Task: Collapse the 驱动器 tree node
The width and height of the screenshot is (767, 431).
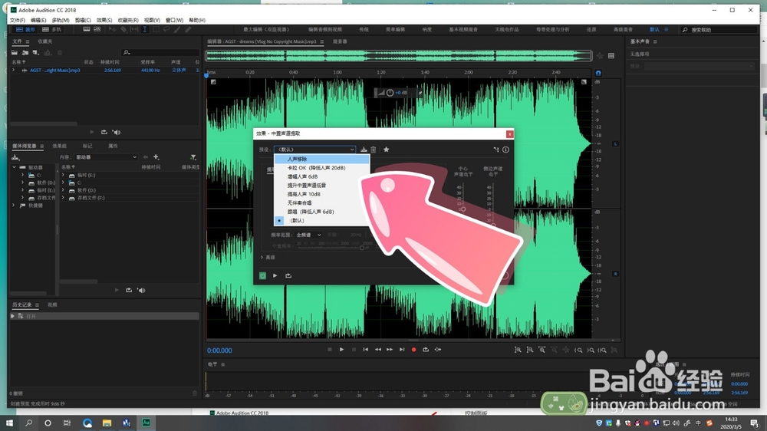Action: 14,167
